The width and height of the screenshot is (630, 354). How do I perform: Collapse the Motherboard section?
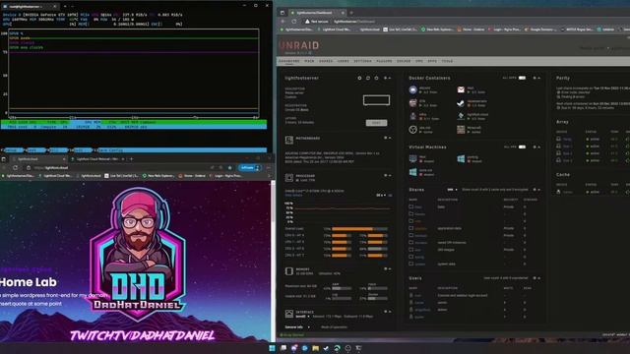[390, 138]
